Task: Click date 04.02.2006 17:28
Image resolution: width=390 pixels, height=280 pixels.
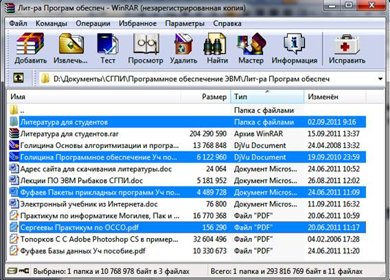Action: coord(334,239)
